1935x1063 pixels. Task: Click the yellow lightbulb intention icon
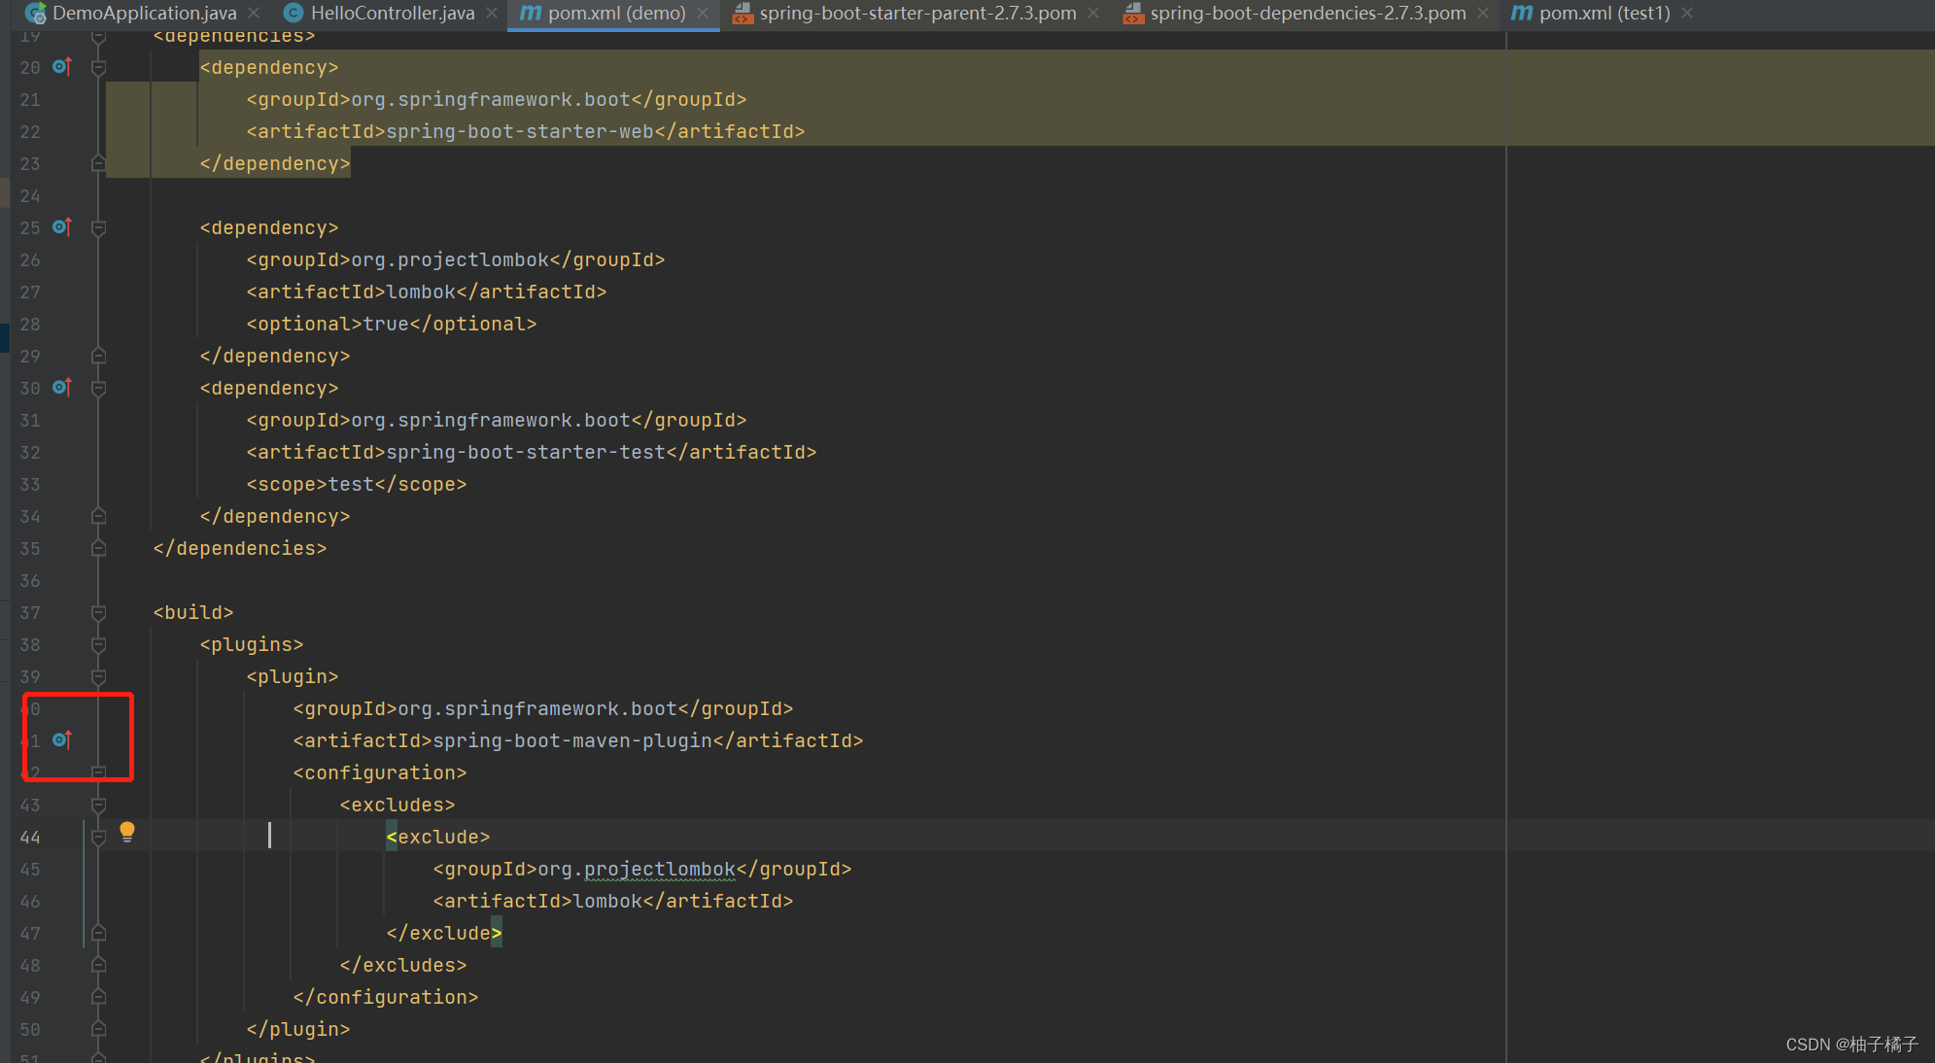(x=127, y=832)
